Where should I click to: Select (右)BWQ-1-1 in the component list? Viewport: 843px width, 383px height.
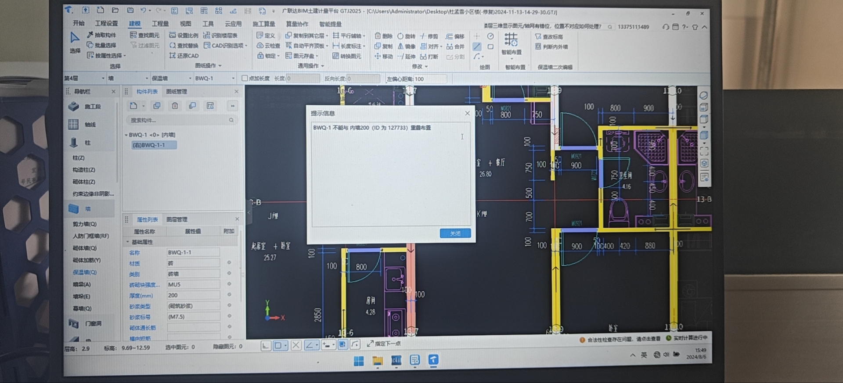[x=154, y=145]
